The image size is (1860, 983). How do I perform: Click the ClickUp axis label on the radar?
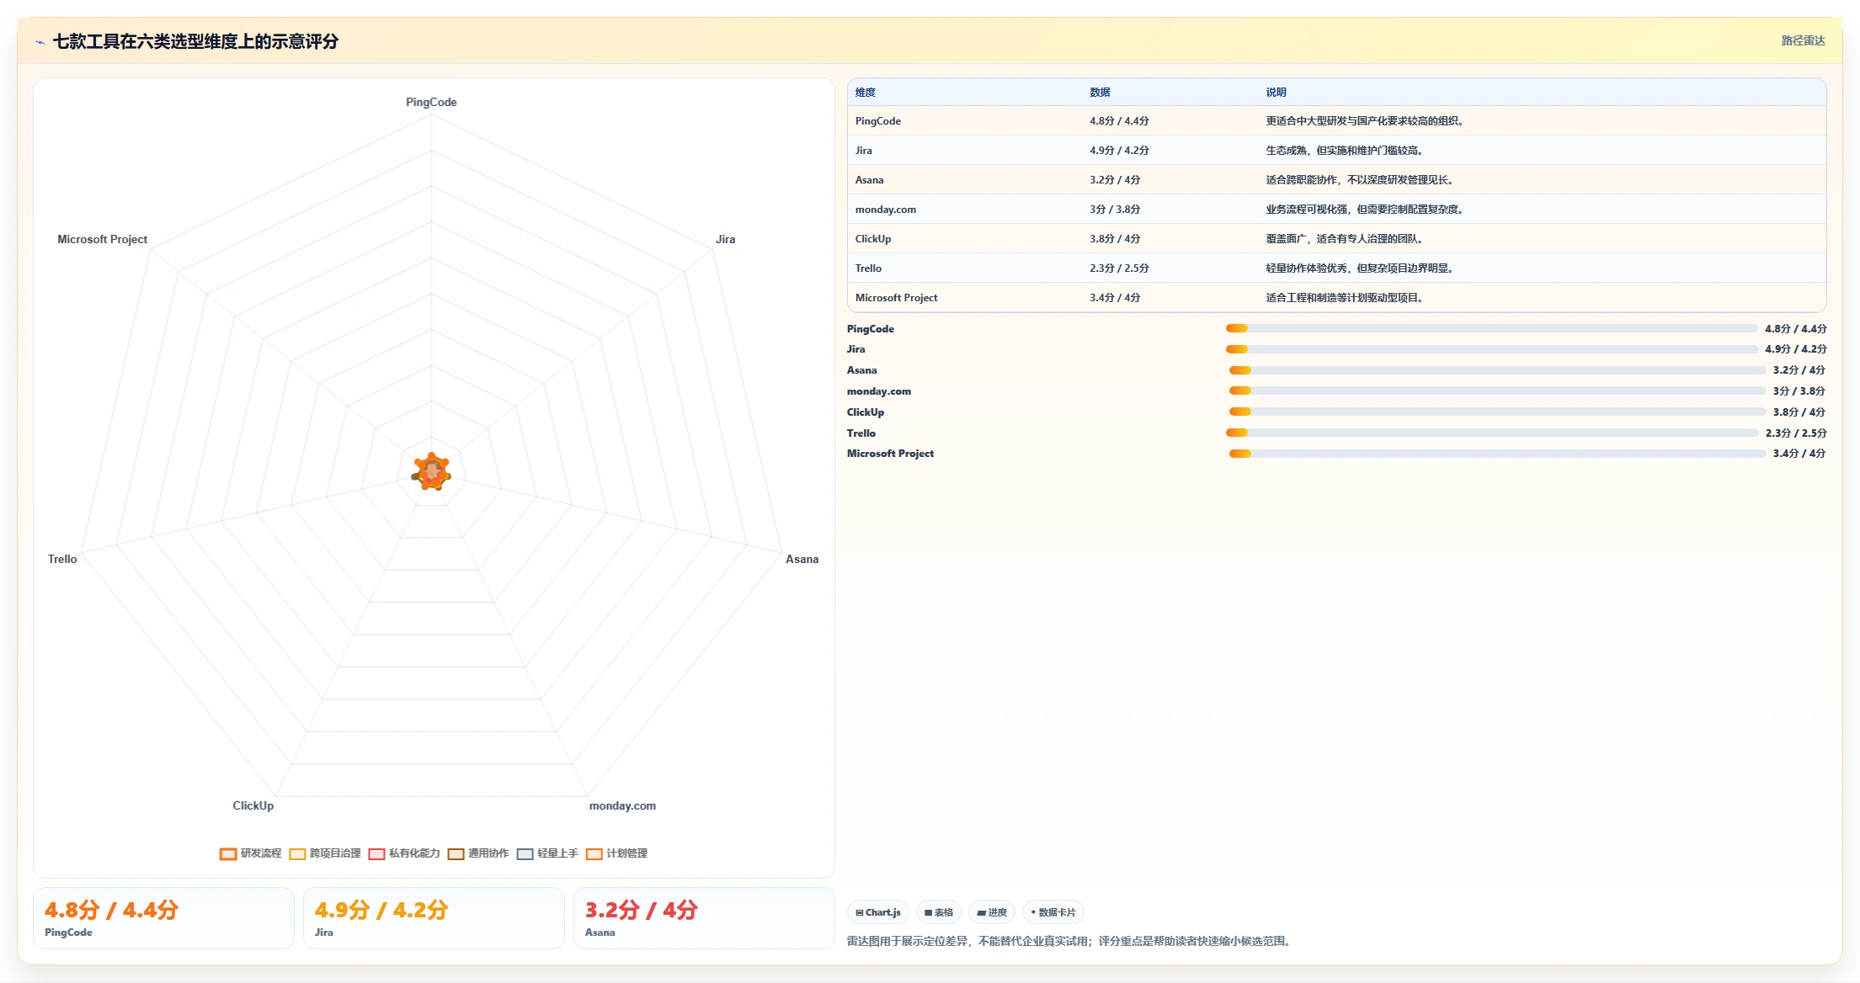(253, 805)
